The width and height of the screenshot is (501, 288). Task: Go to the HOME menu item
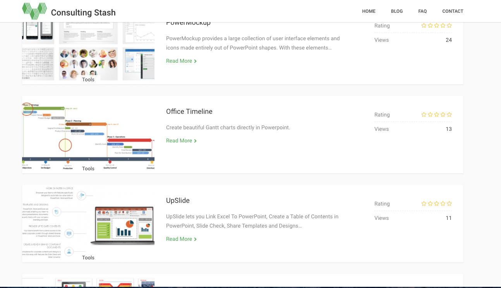[369, 11]
